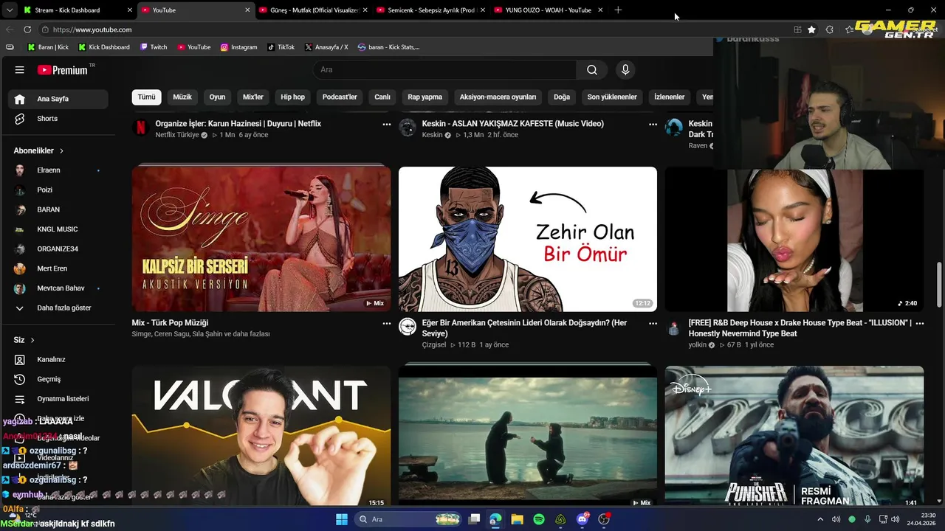Screen dimensions: 945x531
Task: Click the search magnifier button
Action: click(592, 70)
